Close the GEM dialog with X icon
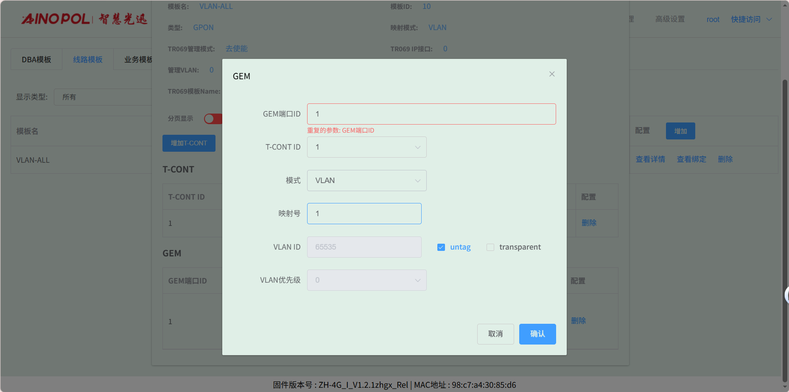The image size is (789, 392). [x=552, y=74]
